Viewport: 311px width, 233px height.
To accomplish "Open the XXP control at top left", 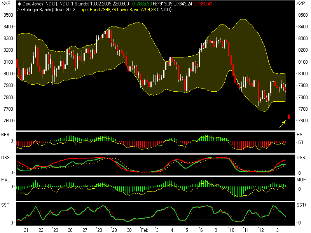I will [5, 3].
